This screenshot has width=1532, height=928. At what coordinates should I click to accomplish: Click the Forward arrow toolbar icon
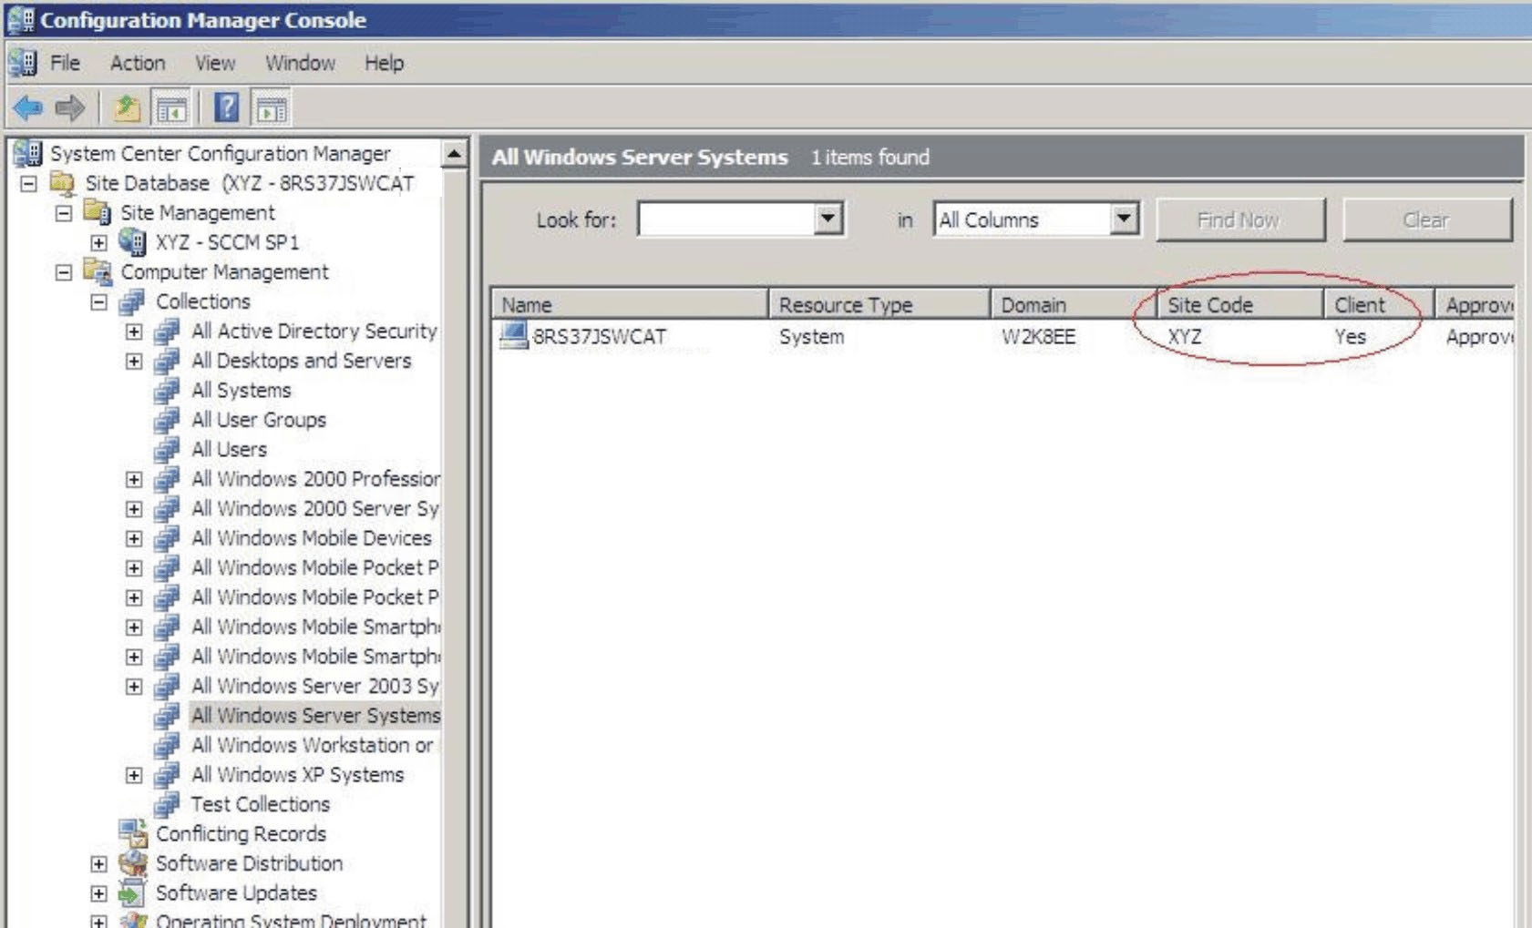pyautogui.click(x=70, y=108)
